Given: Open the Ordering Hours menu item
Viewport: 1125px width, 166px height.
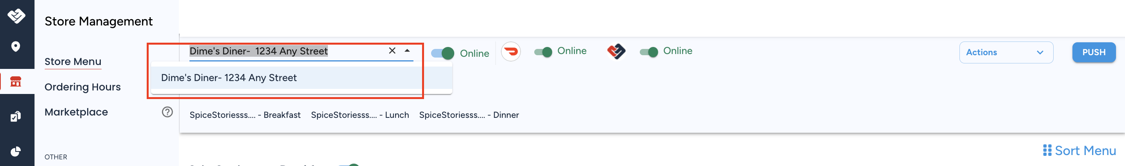Looking at the screenshot, I should click(x=82, y=87).
